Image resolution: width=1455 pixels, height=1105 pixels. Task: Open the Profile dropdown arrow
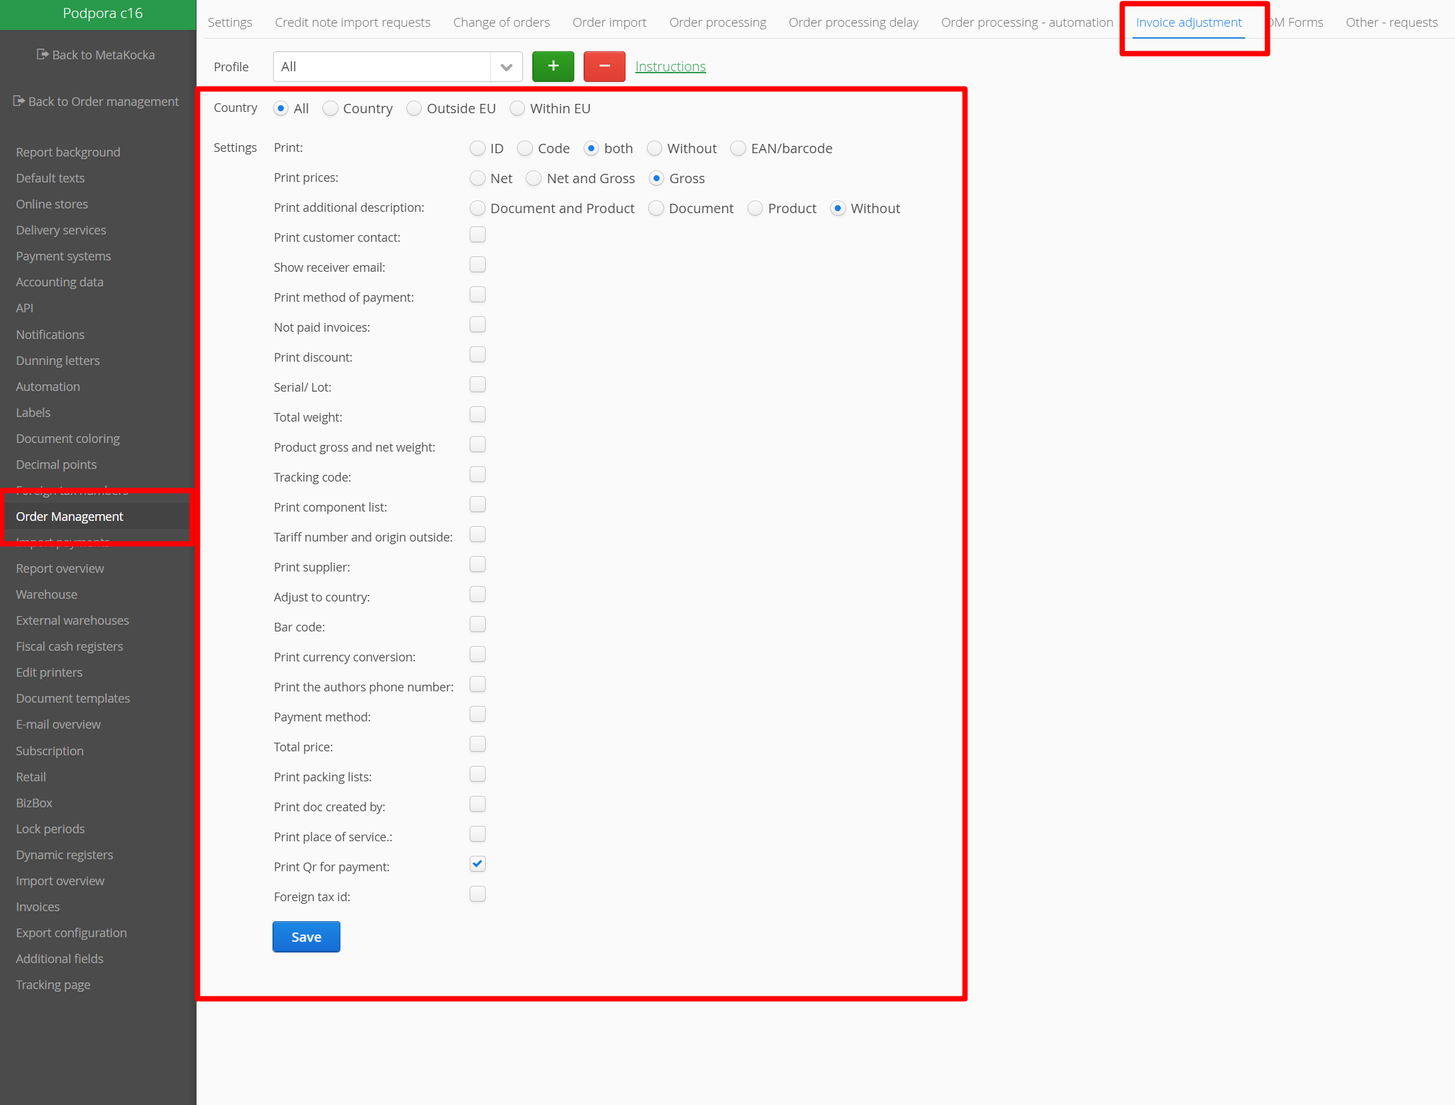(x=506, y=67)
